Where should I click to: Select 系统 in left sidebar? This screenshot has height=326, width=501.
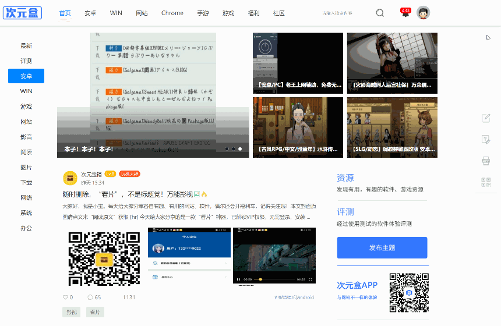(26, 212)
